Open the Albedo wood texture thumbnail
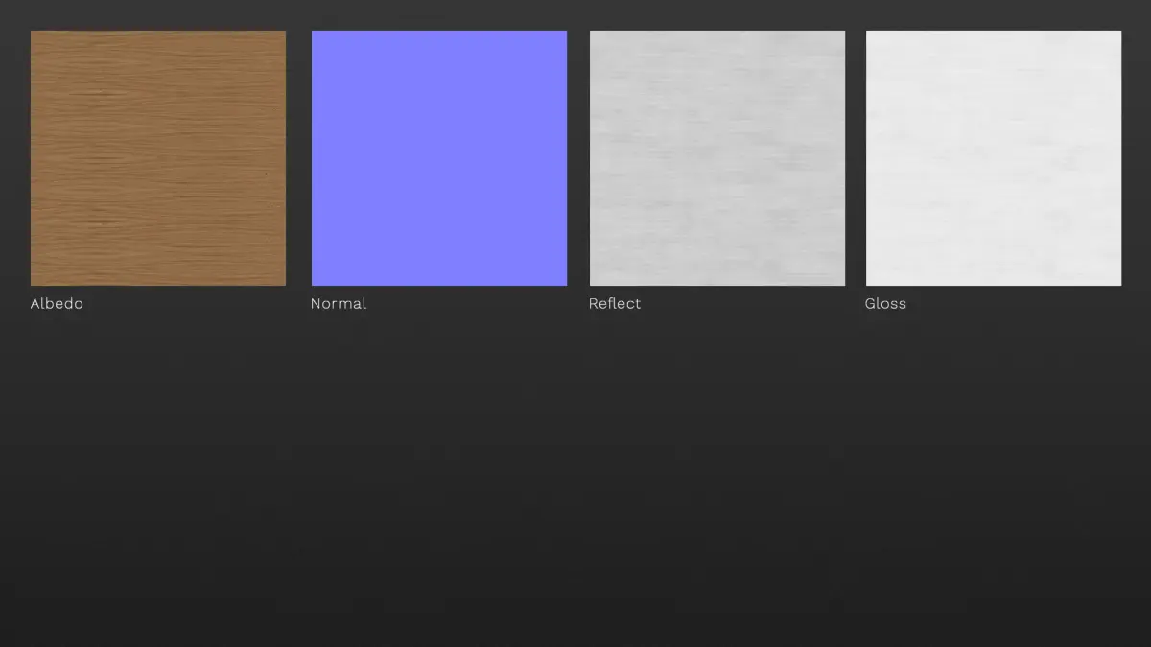 coord(158,158)
